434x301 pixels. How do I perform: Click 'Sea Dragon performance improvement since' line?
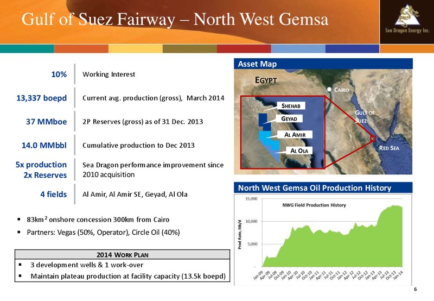153,165
